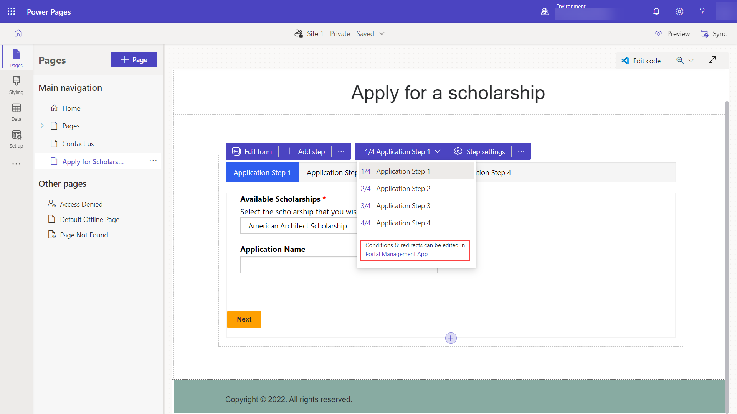
Task: Click the Pages panel icon in sidebar
Action: (16, 57)
